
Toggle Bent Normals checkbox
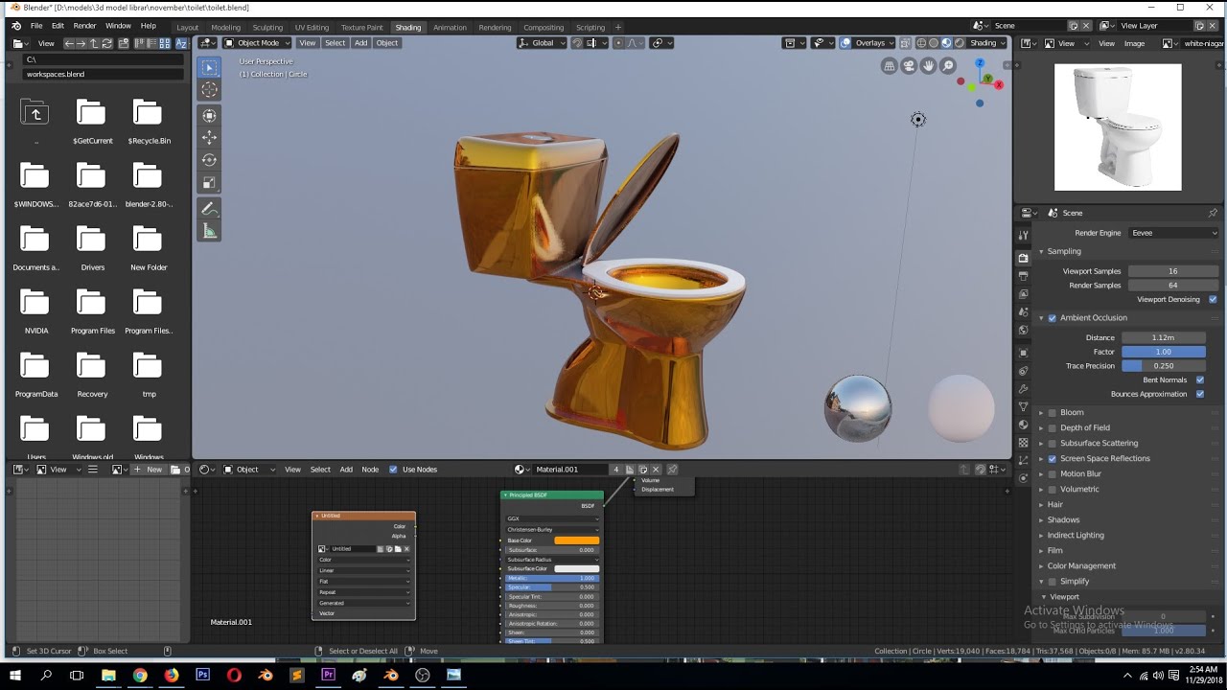[1200, 380]
